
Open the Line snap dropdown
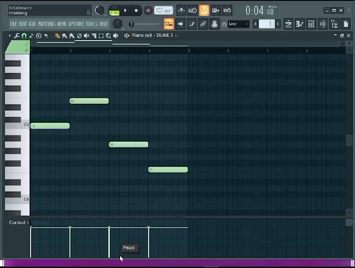(238, 24)
